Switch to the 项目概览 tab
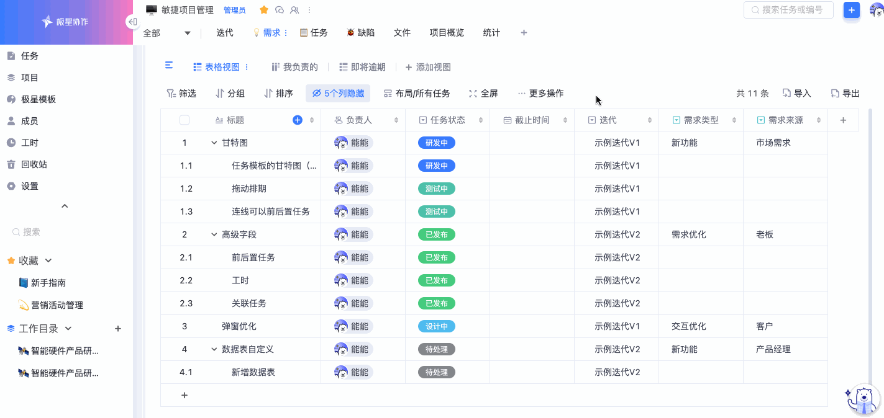Viewport: 884px width, 418px height. click(x=447, y=33)
